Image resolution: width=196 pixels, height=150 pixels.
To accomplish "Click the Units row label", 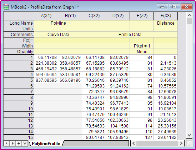I will tap(19, 29).
